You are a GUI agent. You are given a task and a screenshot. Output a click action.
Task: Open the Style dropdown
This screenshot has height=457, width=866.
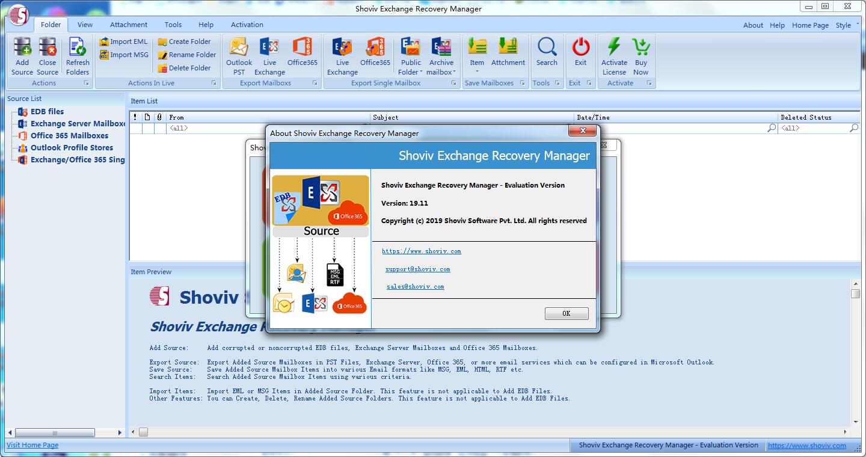pos(847,25)
